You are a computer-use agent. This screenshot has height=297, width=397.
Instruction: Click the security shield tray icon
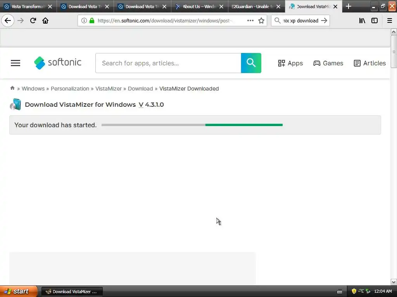354,291
